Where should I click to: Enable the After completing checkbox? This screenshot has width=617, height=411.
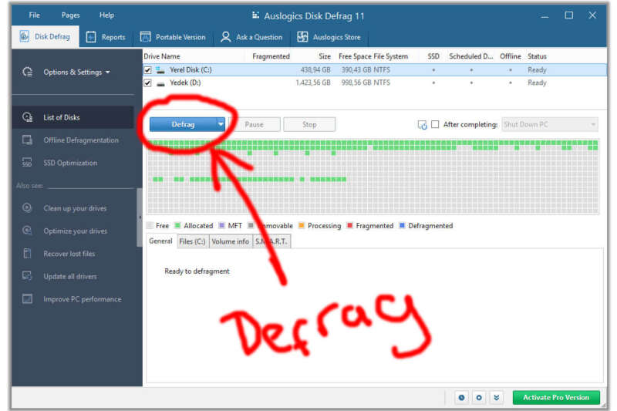(x=435, y=124)
